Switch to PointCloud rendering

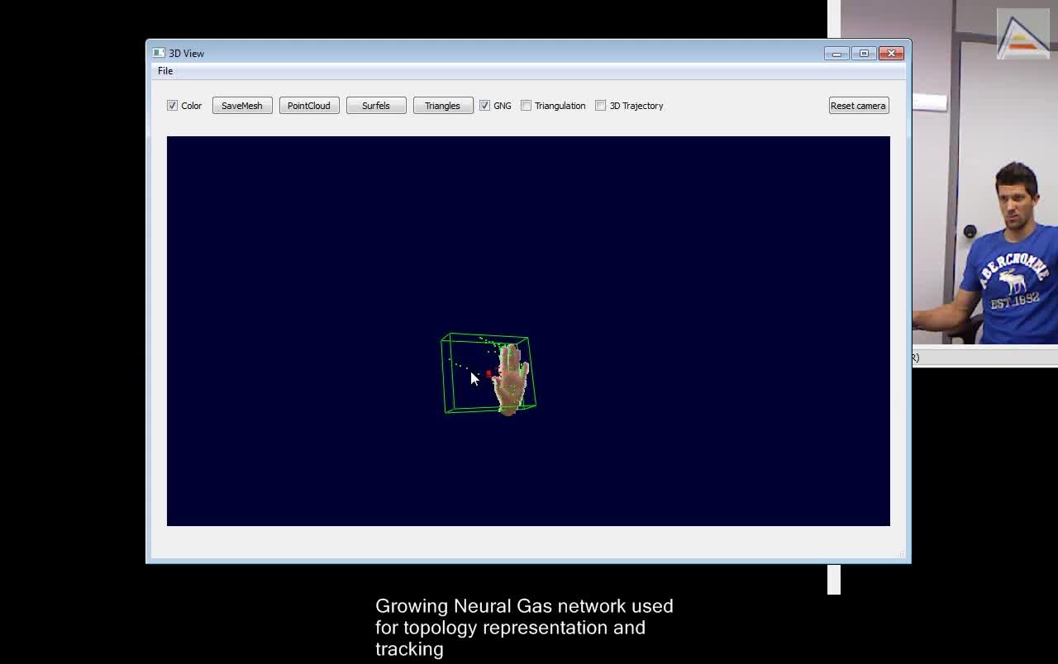(x=309, y=106)
